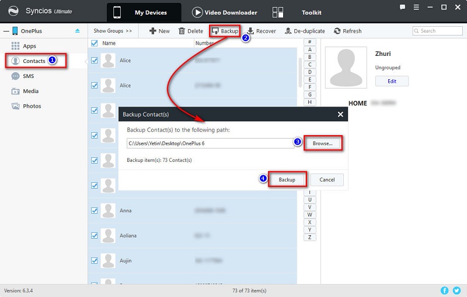Open the Facebook icon in status bar
The image size is (467, 297).
pos(444,290)
